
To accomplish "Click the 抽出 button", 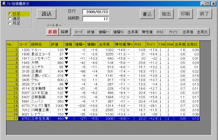I will (166, 14).
